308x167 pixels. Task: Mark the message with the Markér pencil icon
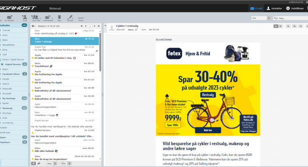70,18
